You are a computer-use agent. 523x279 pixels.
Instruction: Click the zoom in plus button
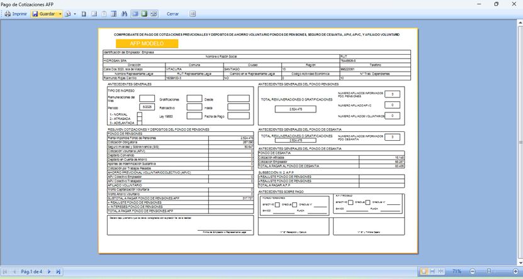(x=515, y=271)
